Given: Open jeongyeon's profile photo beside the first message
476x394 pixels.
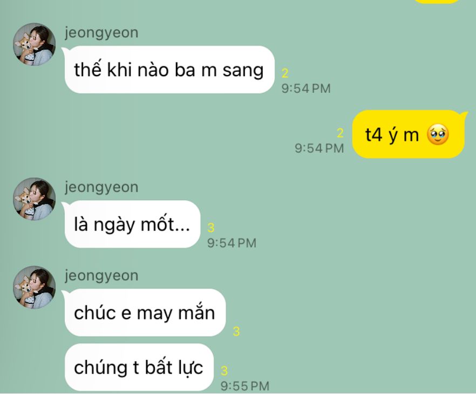Looking at the screenshot, I should coord(35,44).
